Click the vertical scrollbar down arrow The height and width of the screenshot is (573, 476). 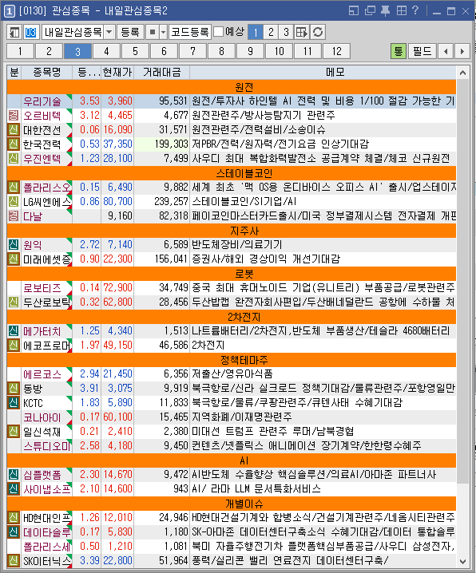pyautogui.click(x=463, y=561)
